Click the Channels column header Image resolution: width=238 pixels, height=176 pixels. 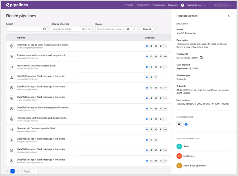[150, 38]
